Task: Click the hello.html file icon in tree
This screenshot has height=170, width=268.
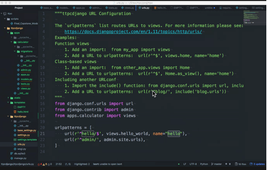Action: point(15,112)
